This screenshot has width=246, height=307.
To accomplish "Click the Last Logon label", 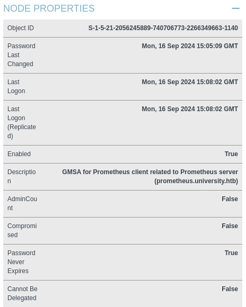I will coord(16,86).
